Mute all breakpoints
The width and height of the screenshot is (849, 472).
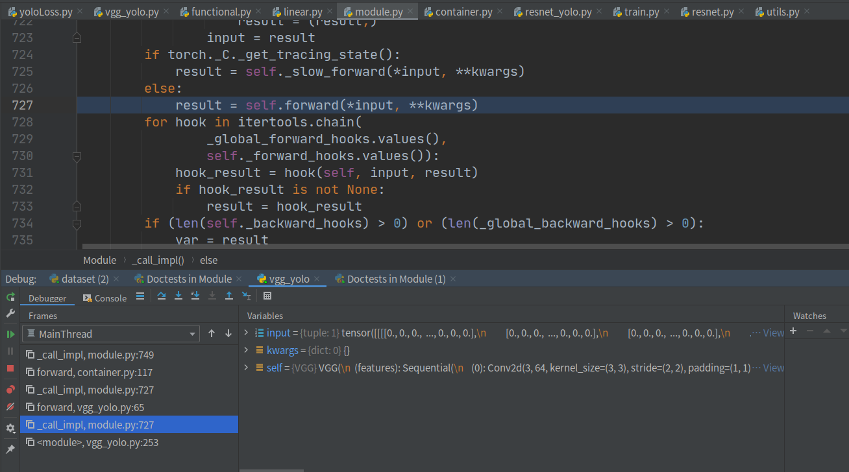[x=10, y=407]
